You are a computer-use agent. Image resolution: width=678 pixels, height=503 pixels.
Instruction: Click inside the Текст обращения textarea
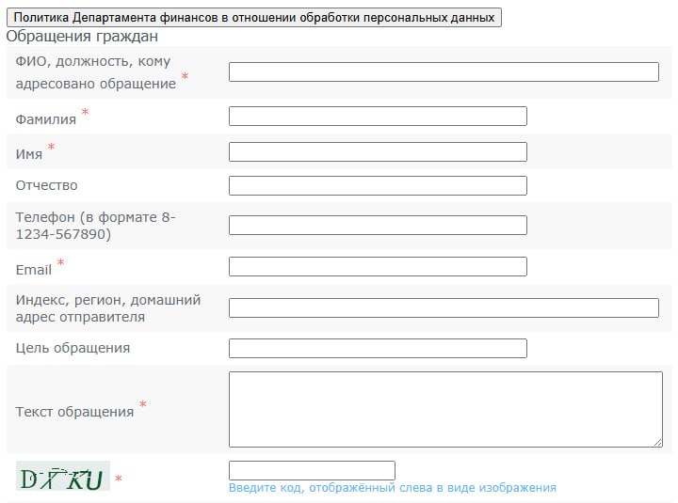tap(445, 409)
